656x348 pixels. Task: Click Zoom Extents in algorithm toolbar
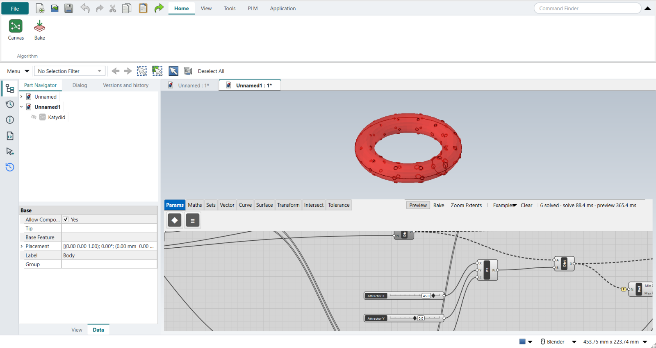(466, 205)
